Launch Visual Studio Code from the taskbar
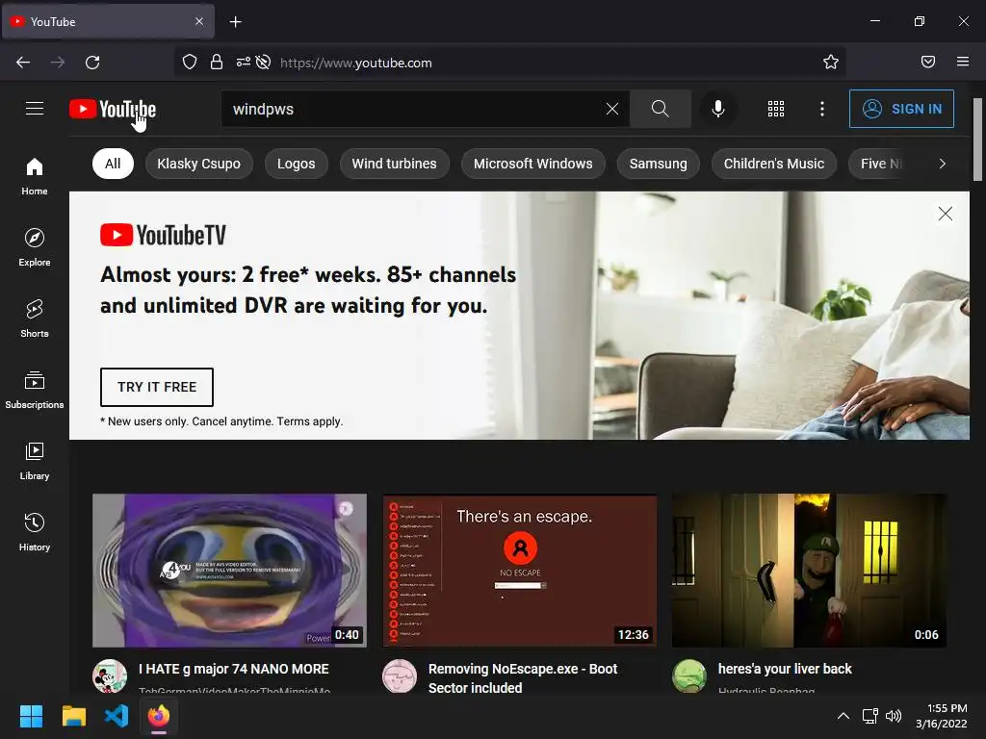Screen dimensions: 986x739 click(117, 716)
